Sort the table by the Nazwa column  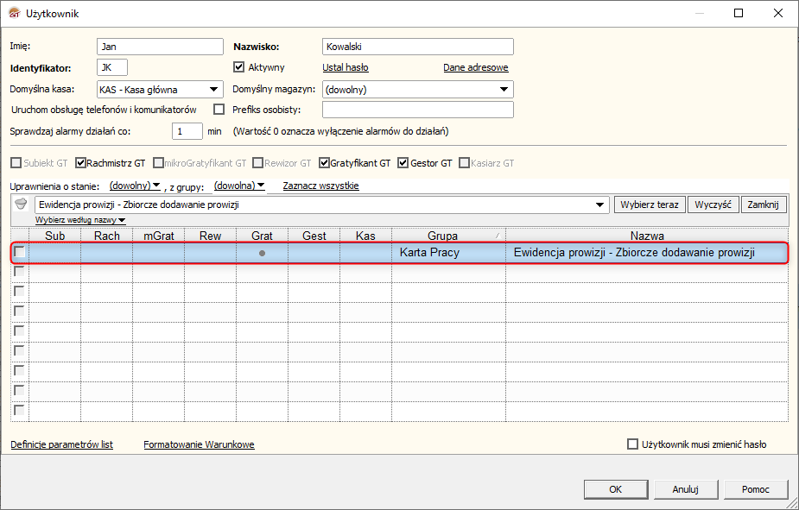[647, 236]
